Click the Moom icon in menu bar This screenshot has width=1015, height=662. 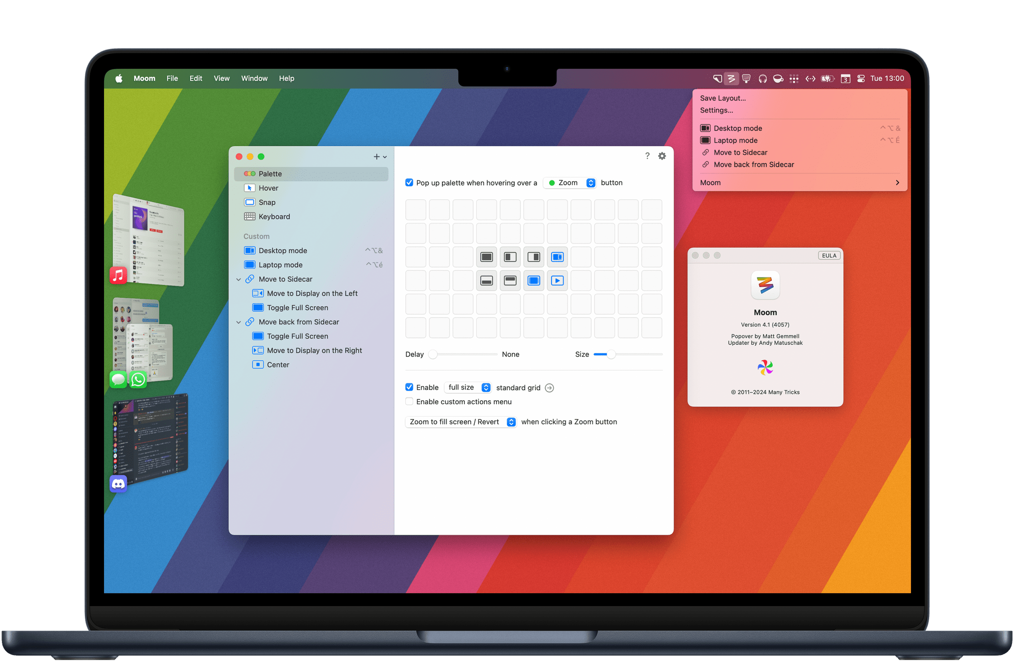pos(731,78)
